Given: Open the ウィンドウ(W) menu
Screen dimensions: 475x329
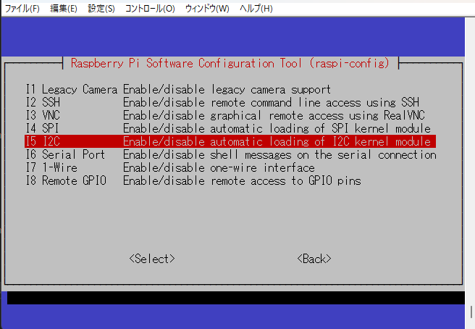Looking at the screenshot, I should click(x=207, y=9).
